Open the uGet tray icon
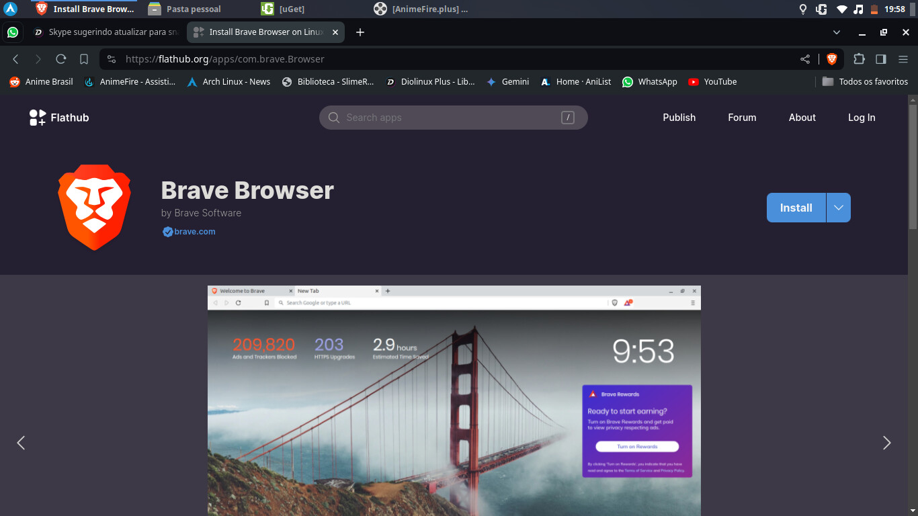The width and height of the screenshot is (918, 516). [x=821, y=9]
